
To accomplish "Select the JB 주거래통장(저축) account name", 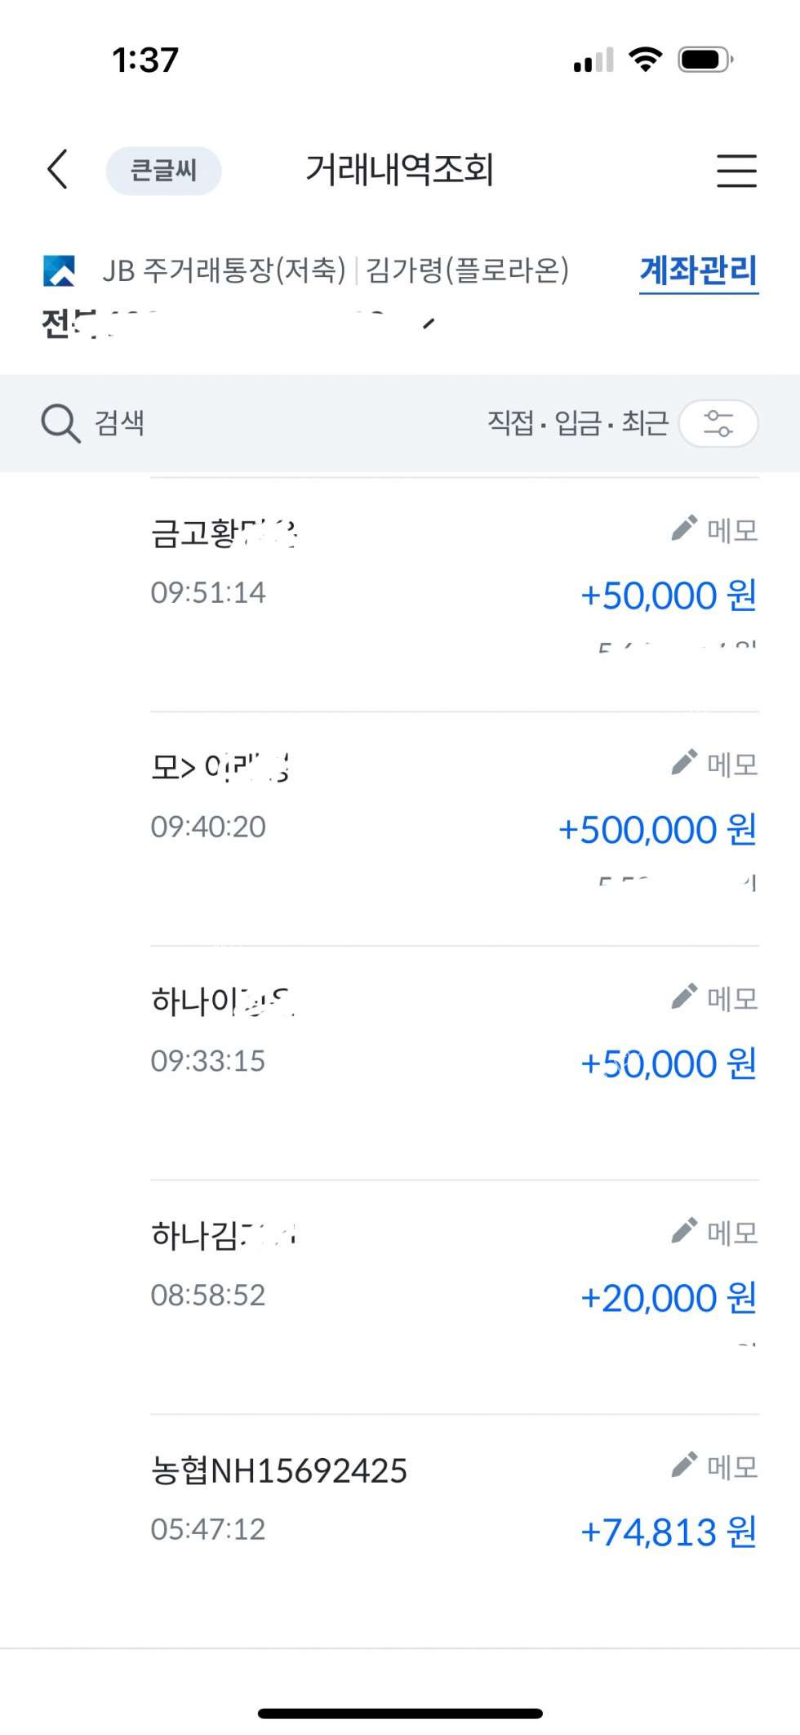I will [x=224, y=270].
